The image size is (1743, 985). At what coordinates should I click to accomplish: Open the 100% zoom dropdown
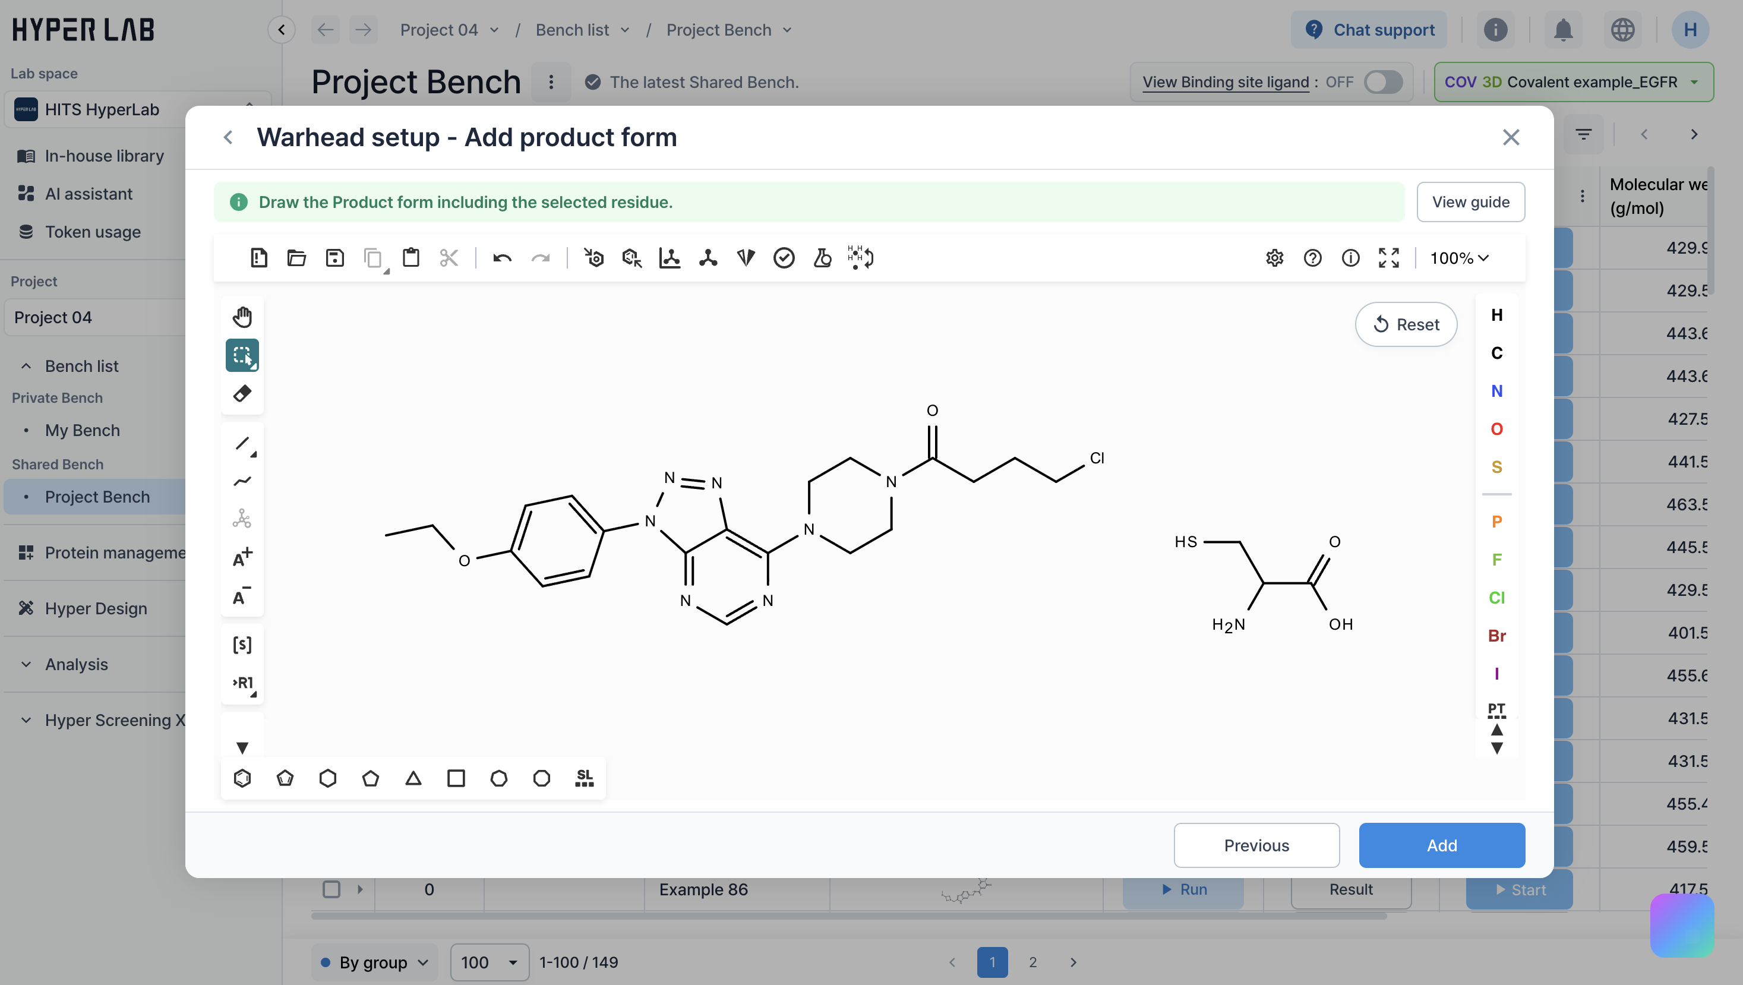click(x=1459, y=258)
